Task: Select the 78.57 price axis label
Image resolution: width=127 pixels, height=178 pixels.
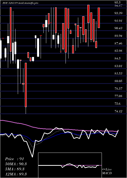Action: (x=118, y=88)
